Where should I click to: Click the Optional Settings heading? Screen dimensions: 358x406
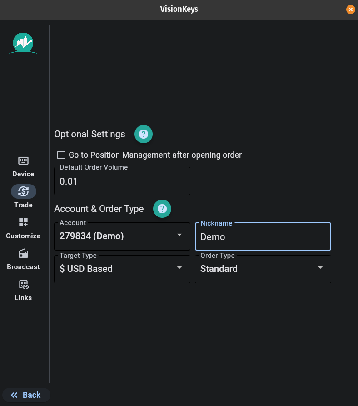pos(89,135)
